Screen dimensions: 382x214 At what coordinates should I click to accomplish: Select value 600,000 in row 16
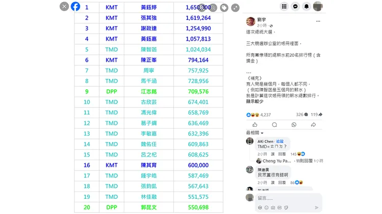pos(198,165)
